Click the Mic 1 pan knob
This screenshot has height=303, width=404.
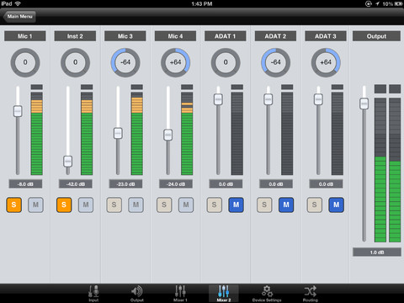(25, 62)
